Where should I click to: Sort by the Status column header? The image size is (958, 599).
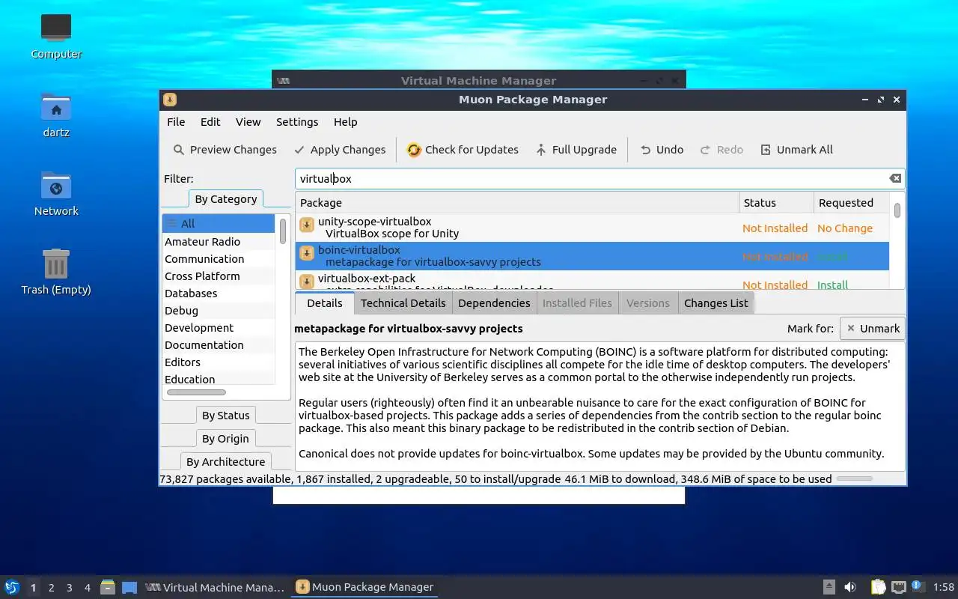(x=776, y=203)
